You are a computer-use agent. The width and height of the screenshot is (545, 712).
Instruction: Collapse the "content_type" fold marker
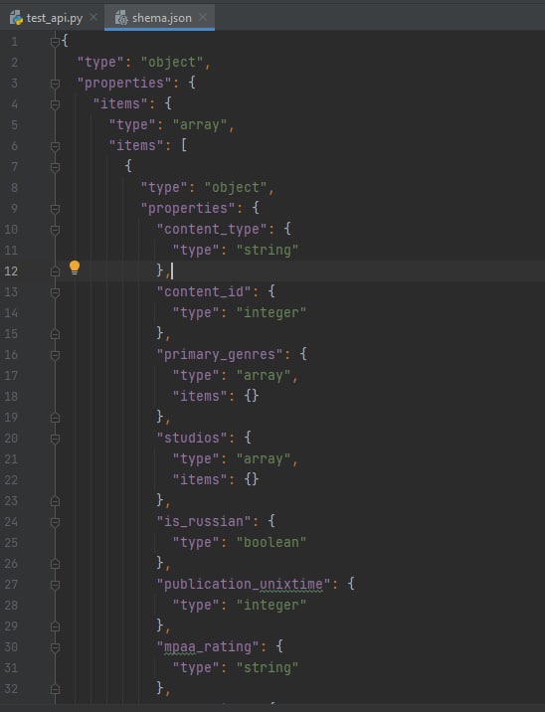tap(55, 230)
